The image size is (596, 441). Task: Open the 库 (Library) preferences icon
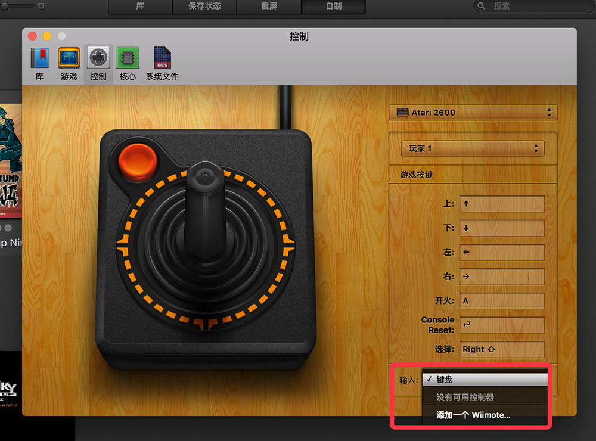(39, 64)
